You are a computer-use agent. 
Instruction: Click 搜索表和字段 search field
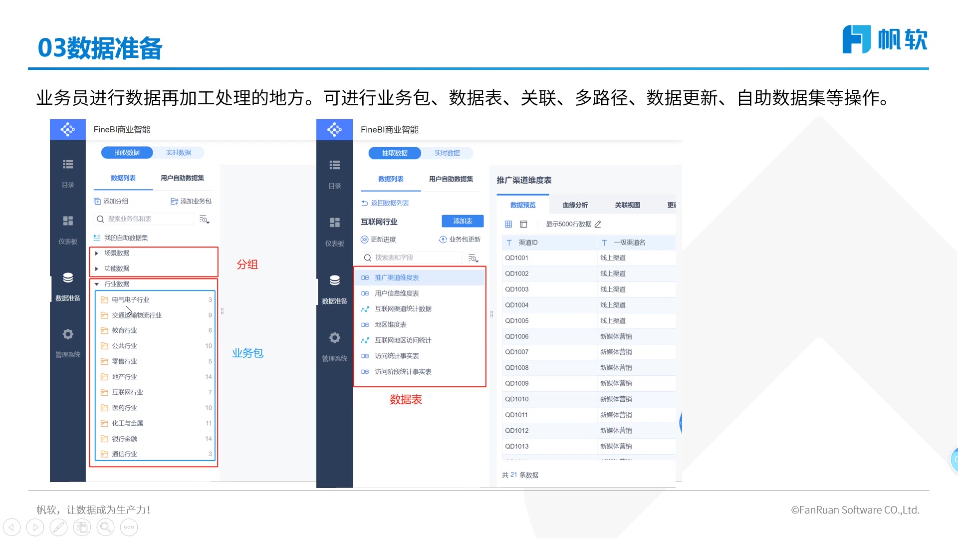point(412,258)
